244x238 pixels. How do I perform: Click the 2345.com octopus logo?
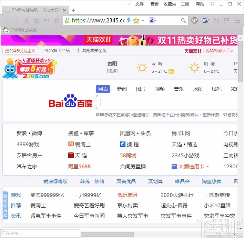(30, 68)
